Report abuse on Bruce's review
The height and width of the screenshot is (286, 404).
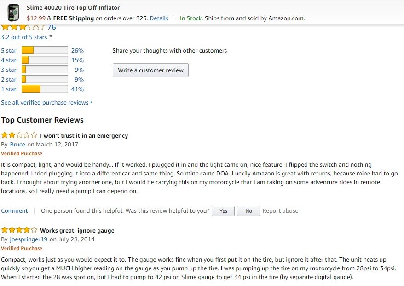point(280,210)
